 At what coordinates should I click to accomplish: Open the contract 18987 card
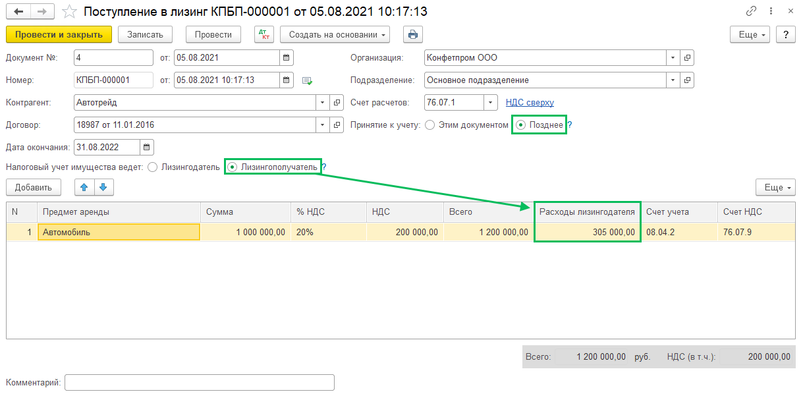(337, 125)
